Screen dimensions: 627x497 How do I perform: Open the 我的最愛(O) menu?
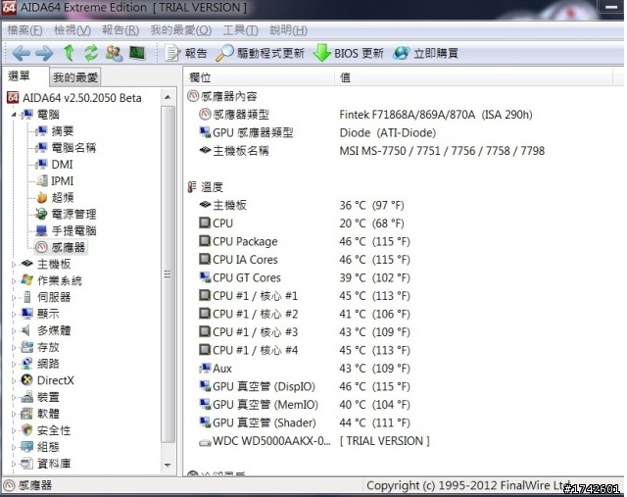coord(180,30)
